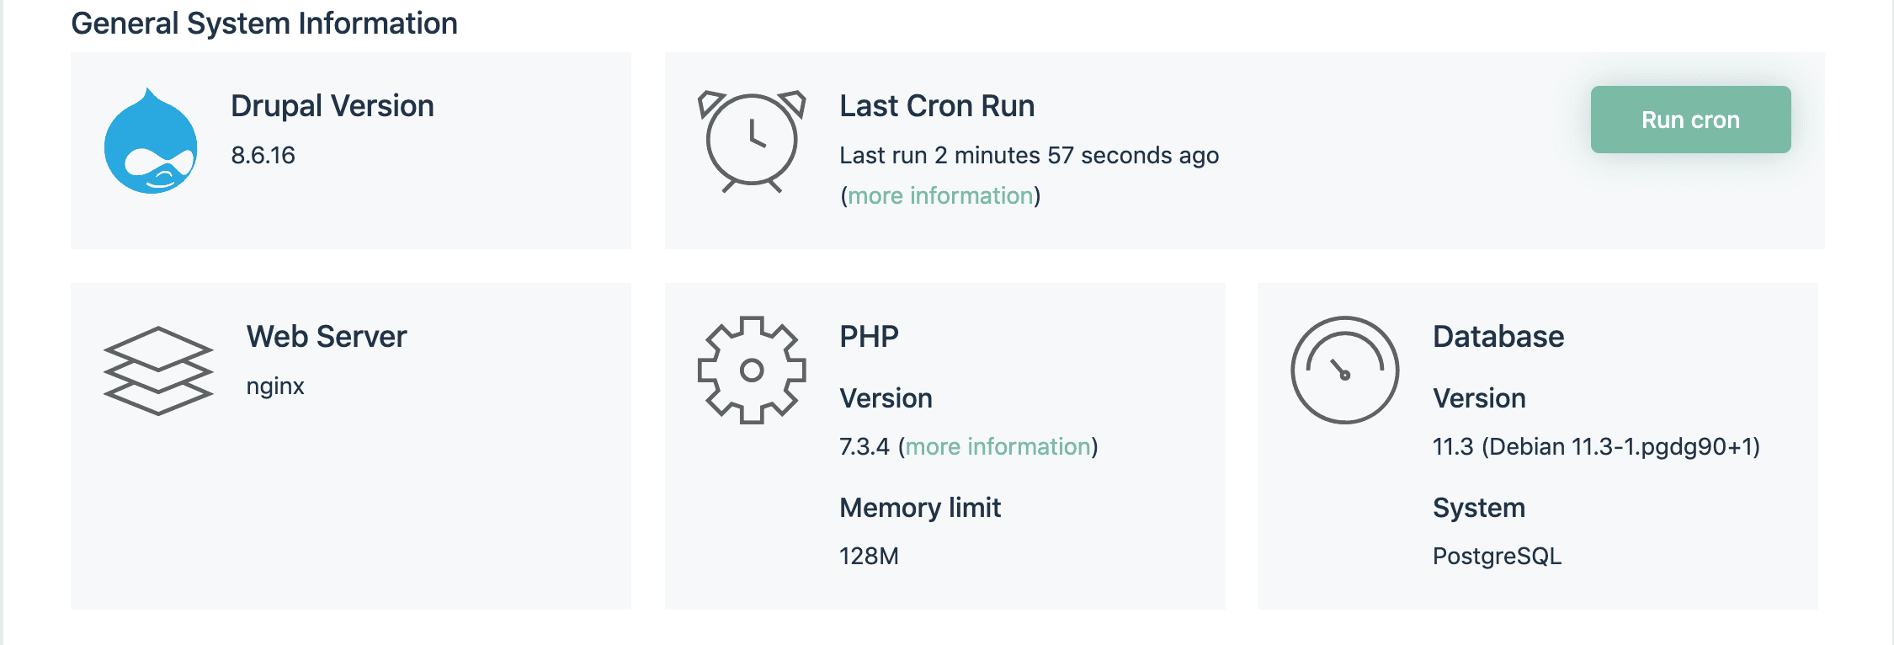
Task: Click the General System Information heading
Action: [264, 24]
